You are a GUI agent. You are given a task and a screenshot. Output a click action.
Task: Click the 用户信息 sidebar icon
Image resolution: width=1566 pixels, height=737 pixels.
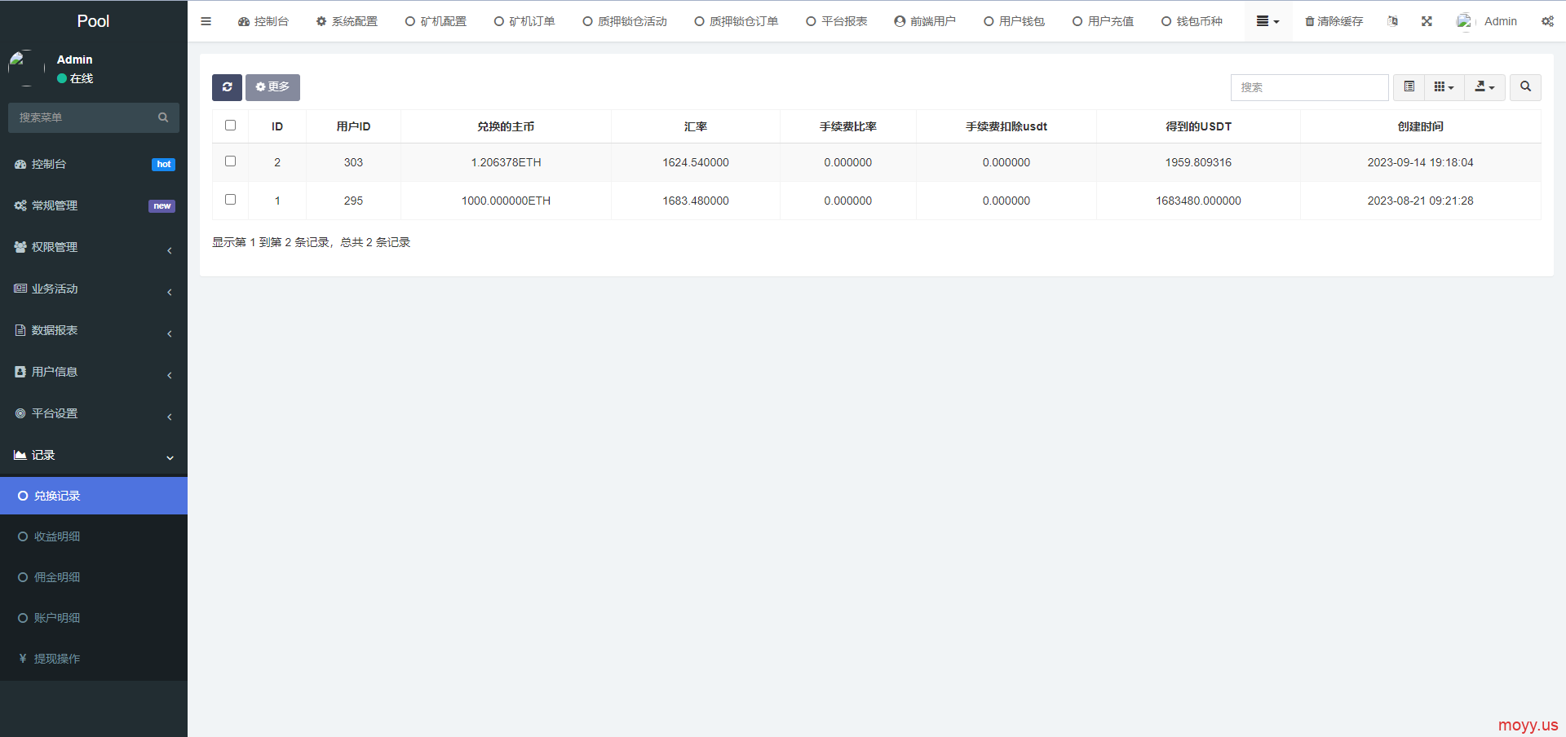point(20,372)
